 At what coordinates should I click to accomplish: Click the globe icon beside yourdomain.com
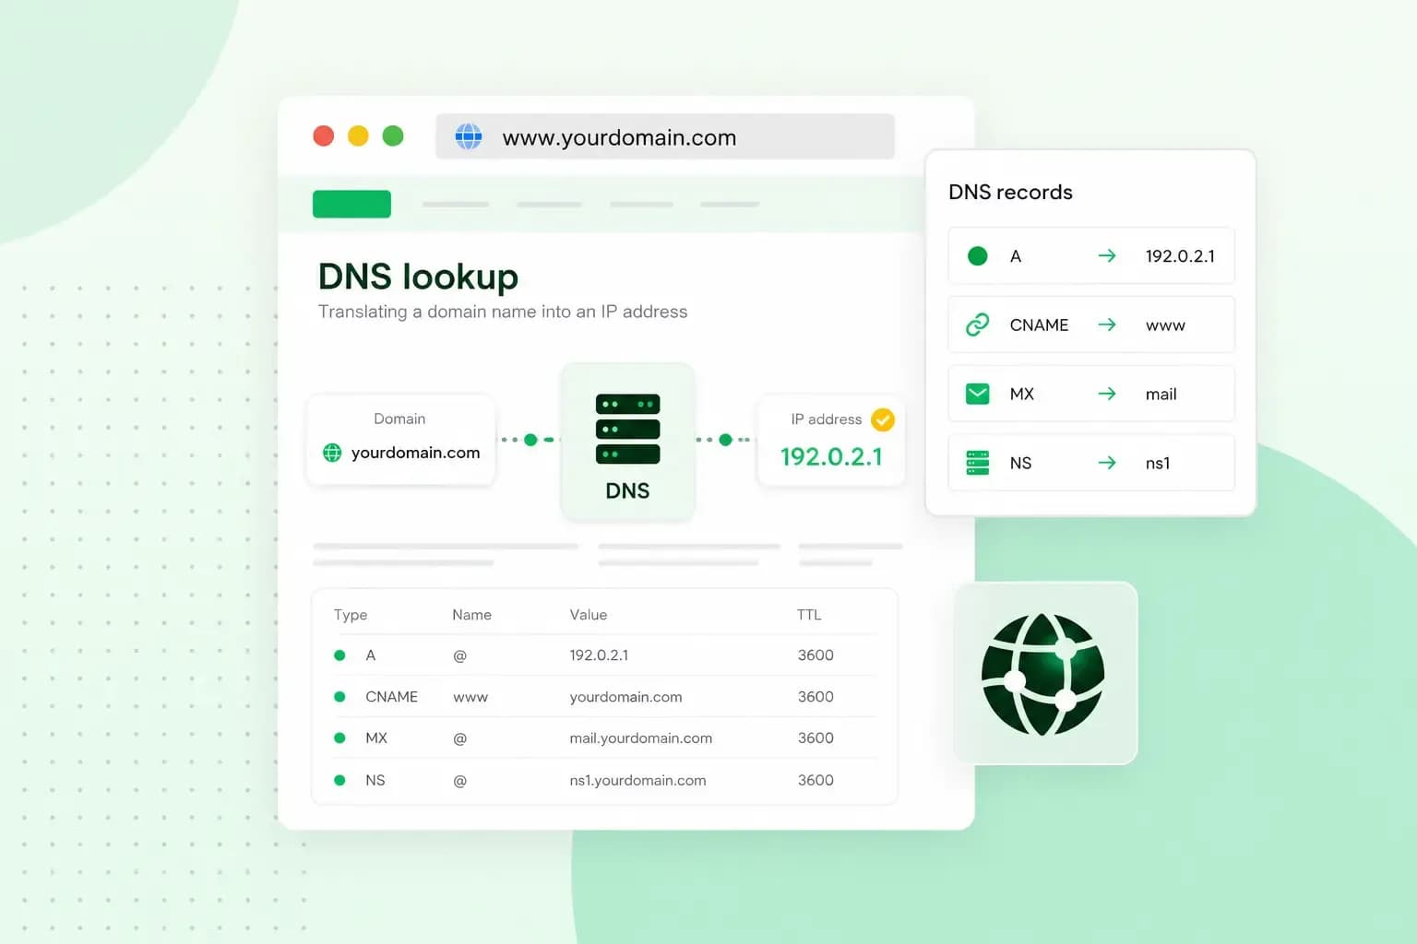332,453
